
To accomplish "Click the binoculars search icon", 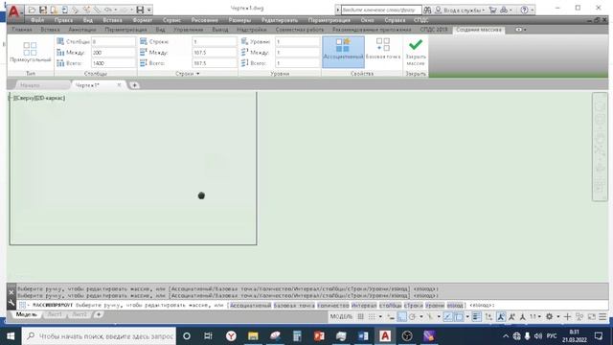I will (427, 10).
